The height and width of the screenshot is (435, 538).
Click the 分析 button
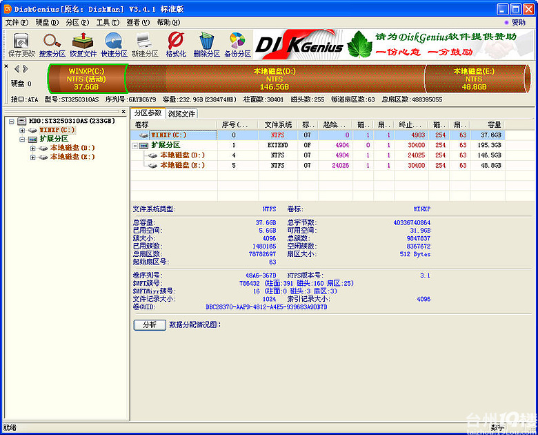[149, 325]
